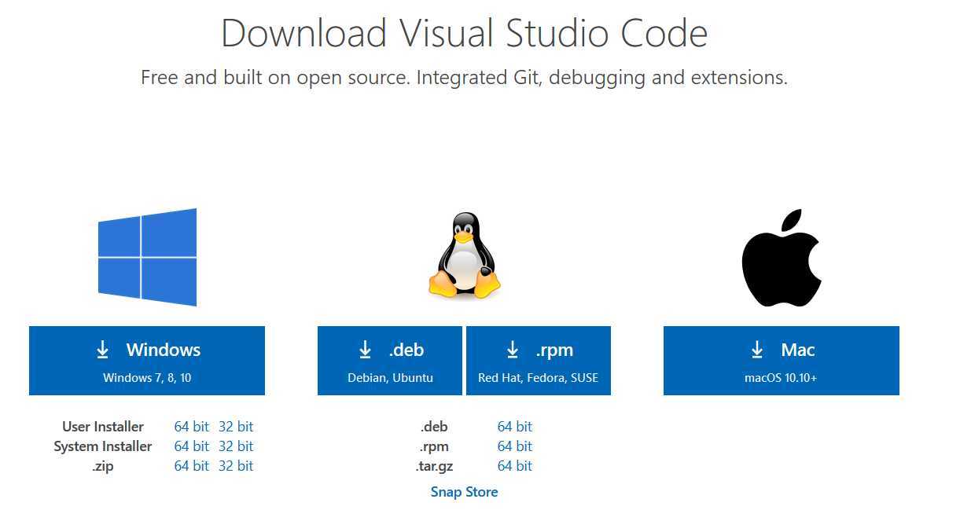Click the 'User Installer' label
Screen dimensions: 960x510
coord(103,427)
